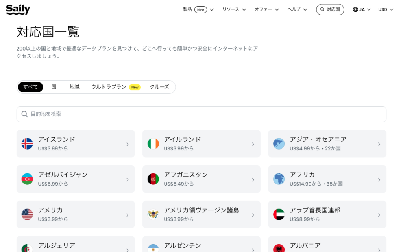Click the United Arab Emirates flag icon
The image size is (403, 252).
coord(279,215)
